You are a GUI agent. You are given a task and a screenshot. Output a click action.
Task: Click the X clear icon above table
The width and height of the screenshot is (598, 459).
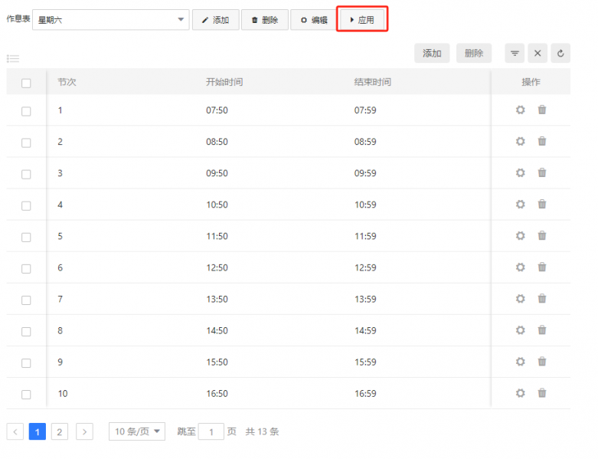coord(538,54)
